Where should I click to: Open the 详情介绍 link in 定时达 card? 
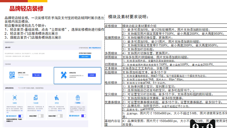coord(60,111)
